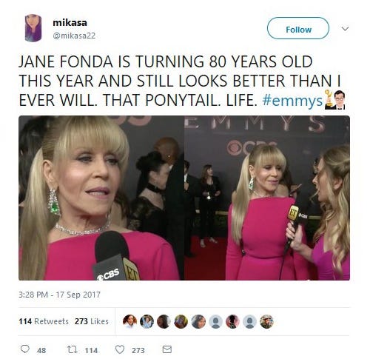Image resolution: width=370 pixels, height=359 pixels.
Task: Open mikasa's profile avatar
Action: pos(33,28)
